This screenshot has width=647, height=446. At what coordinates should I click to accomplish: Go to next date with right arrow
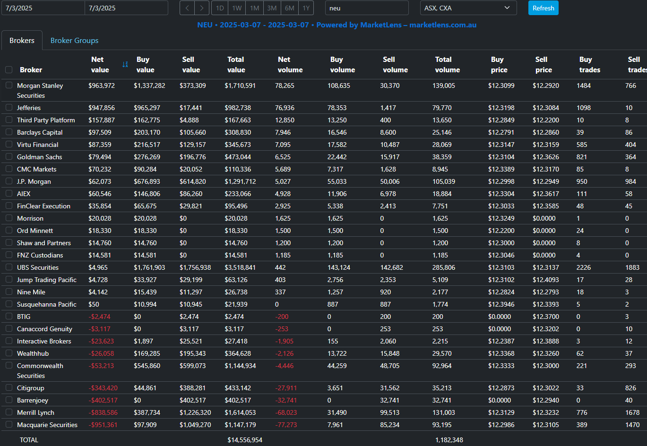(x=202, y=8)
